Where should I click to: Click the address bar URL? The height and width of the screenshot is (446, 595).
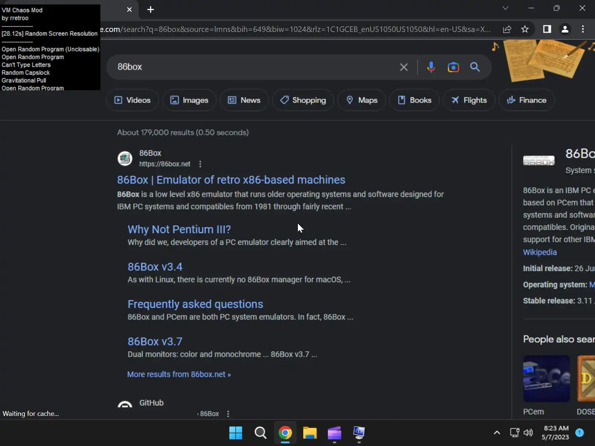coord(296,29)
